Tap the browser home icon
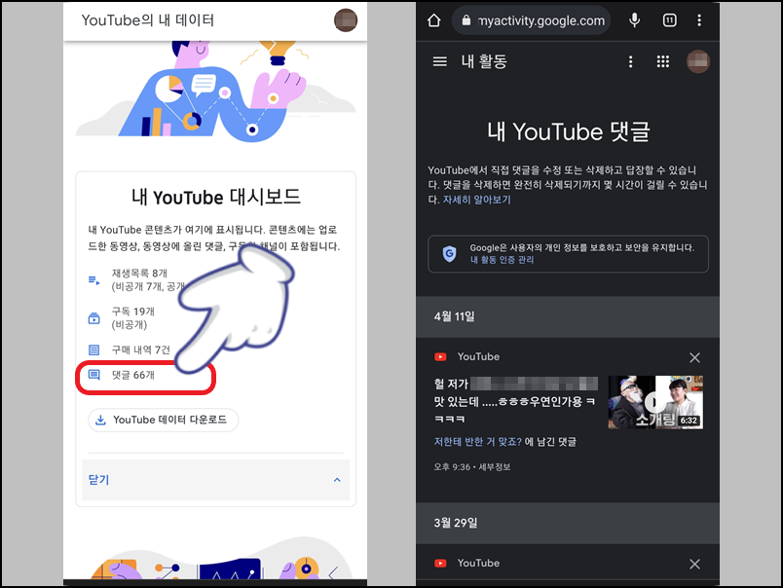The image size is (783, 588). 434,20
